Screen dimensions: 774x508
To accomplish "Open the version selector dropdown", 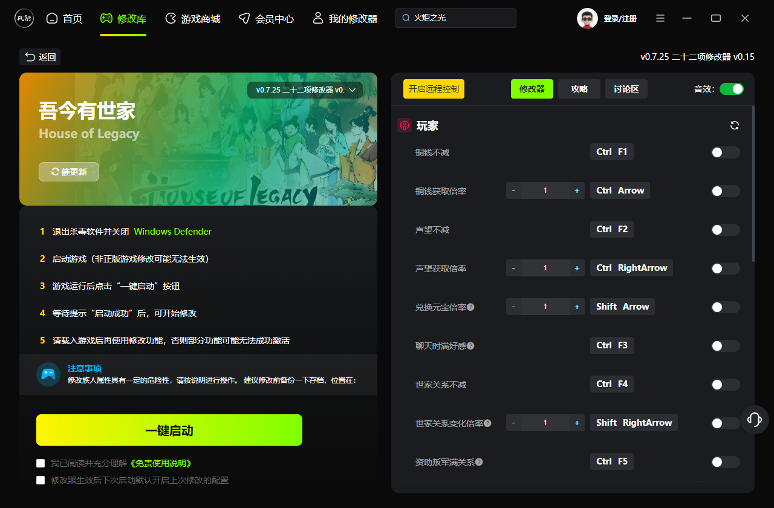I will [x=305, y=90].
